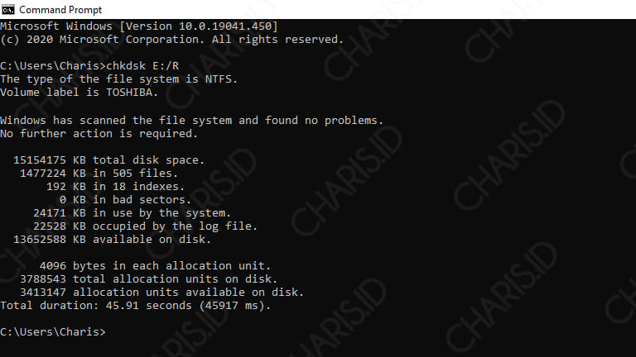Screen dimensions: 636x357
Task: Click the 'in use by the system' line
Action: 132,213
